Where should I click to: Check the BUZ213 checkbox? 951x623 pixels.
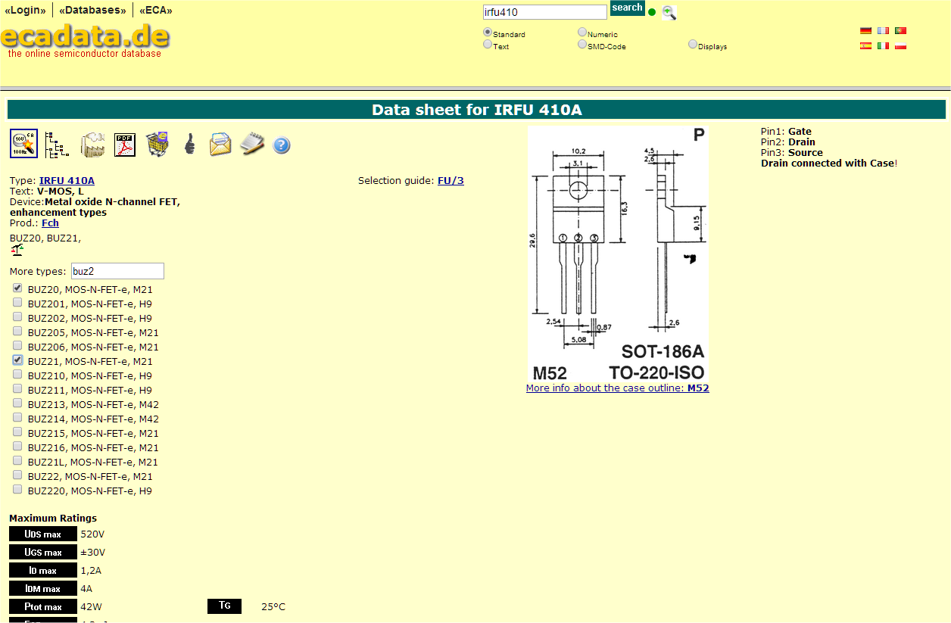pos(17,403)
